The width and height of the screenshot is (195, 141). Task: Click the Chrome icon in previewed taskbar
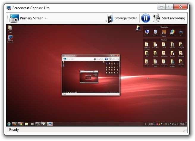point(21,124)
